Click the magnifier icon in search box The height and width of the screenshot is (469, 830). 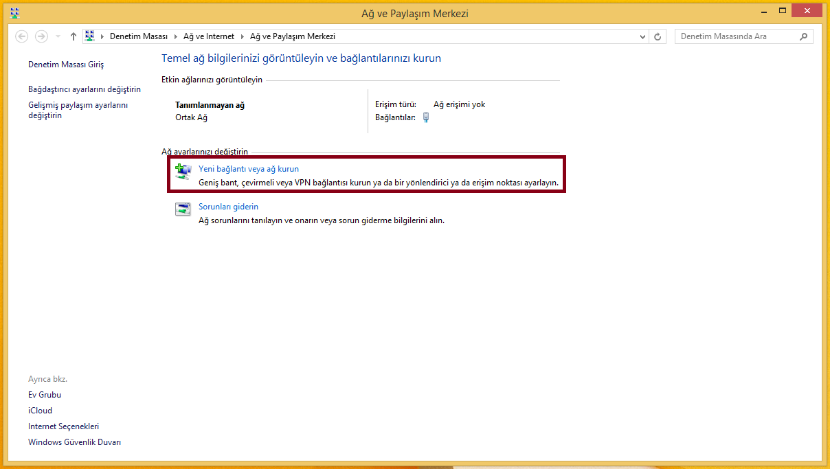[x=804, y=36]
